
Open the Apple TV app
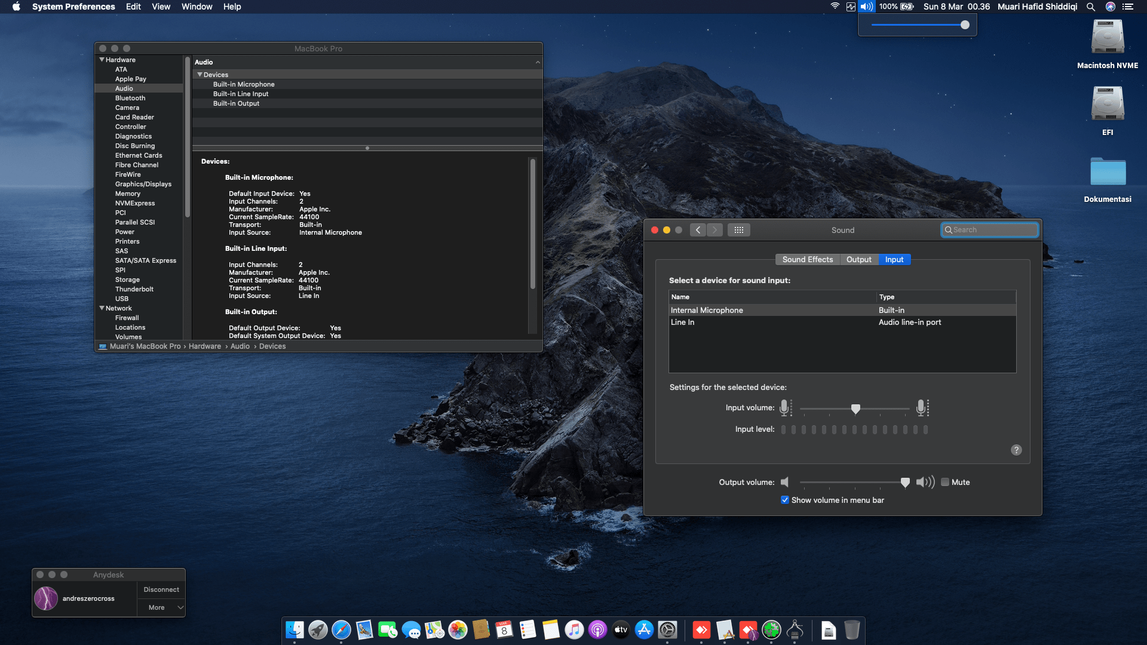point(621,630)
